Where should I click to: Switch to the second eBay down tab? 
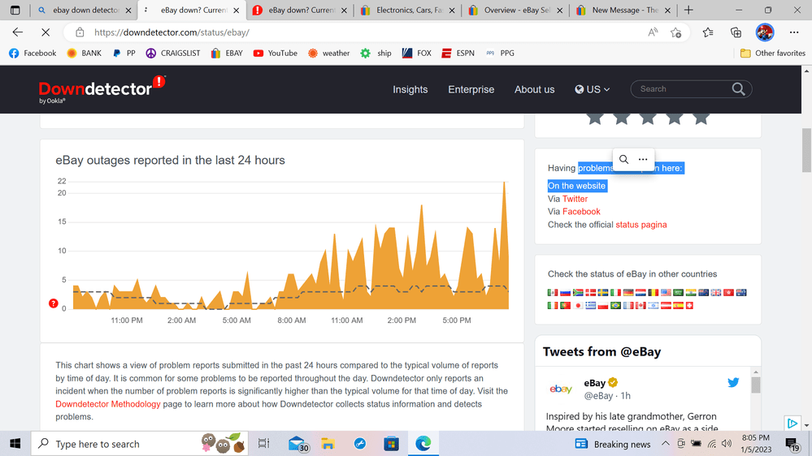click(x=301, y=10)
